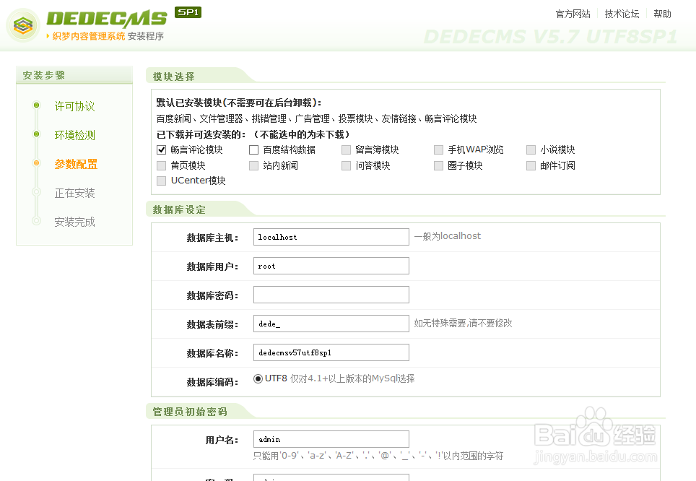Click the 数据库设定 section heading
This screenshot has height=481, width=696.
pos(179,209)
